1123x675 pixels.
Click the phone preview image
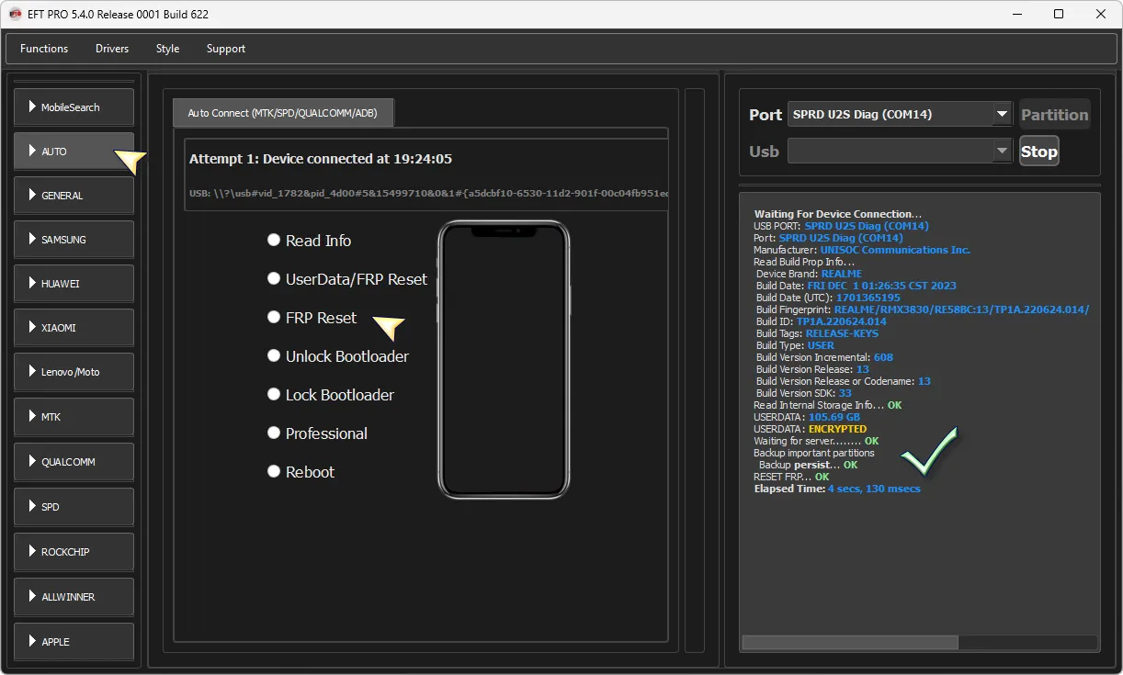(503, 360)
